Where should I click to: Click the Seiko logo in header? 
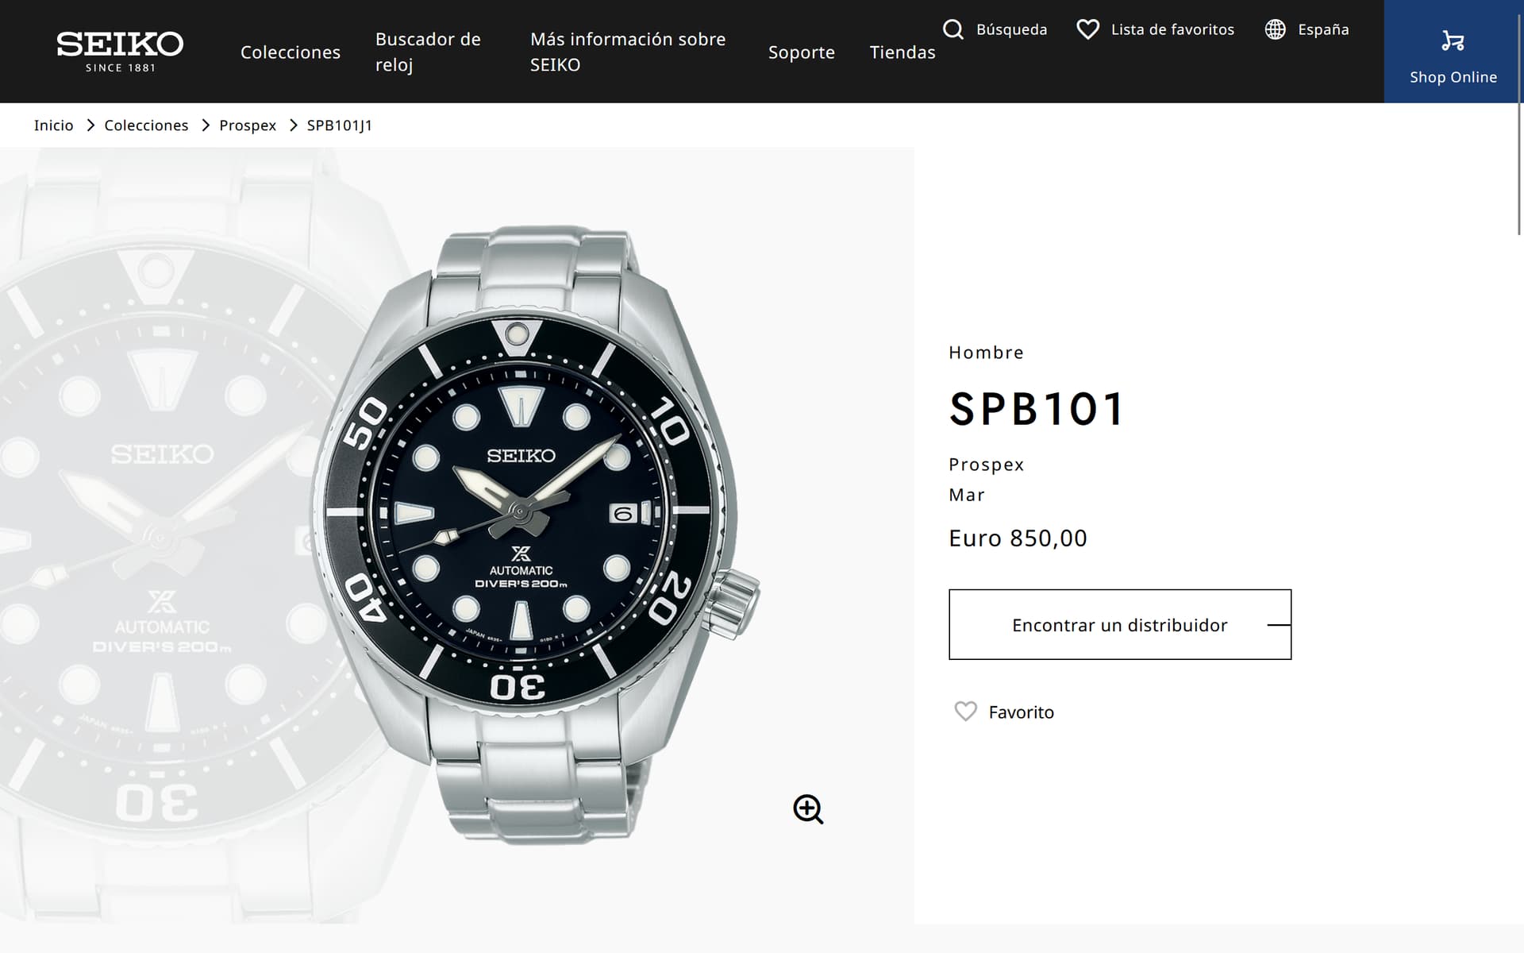point(120,52)
